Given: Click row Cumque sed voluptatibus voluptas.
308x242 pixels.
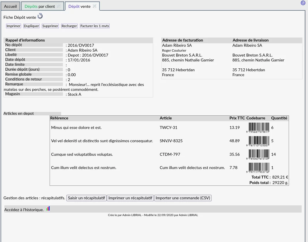Looking at the screenshot, I should (169, 154).
